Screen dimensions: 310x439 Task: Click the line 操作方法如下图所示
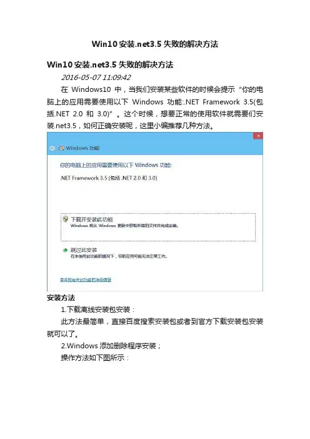point(95,358)
